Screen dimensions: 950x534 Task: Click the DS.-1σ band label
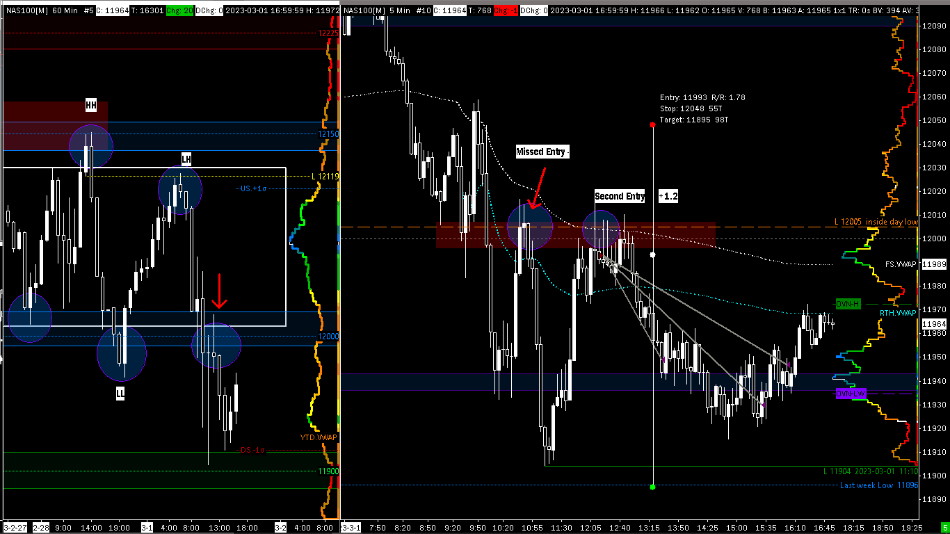click(253, 449)
